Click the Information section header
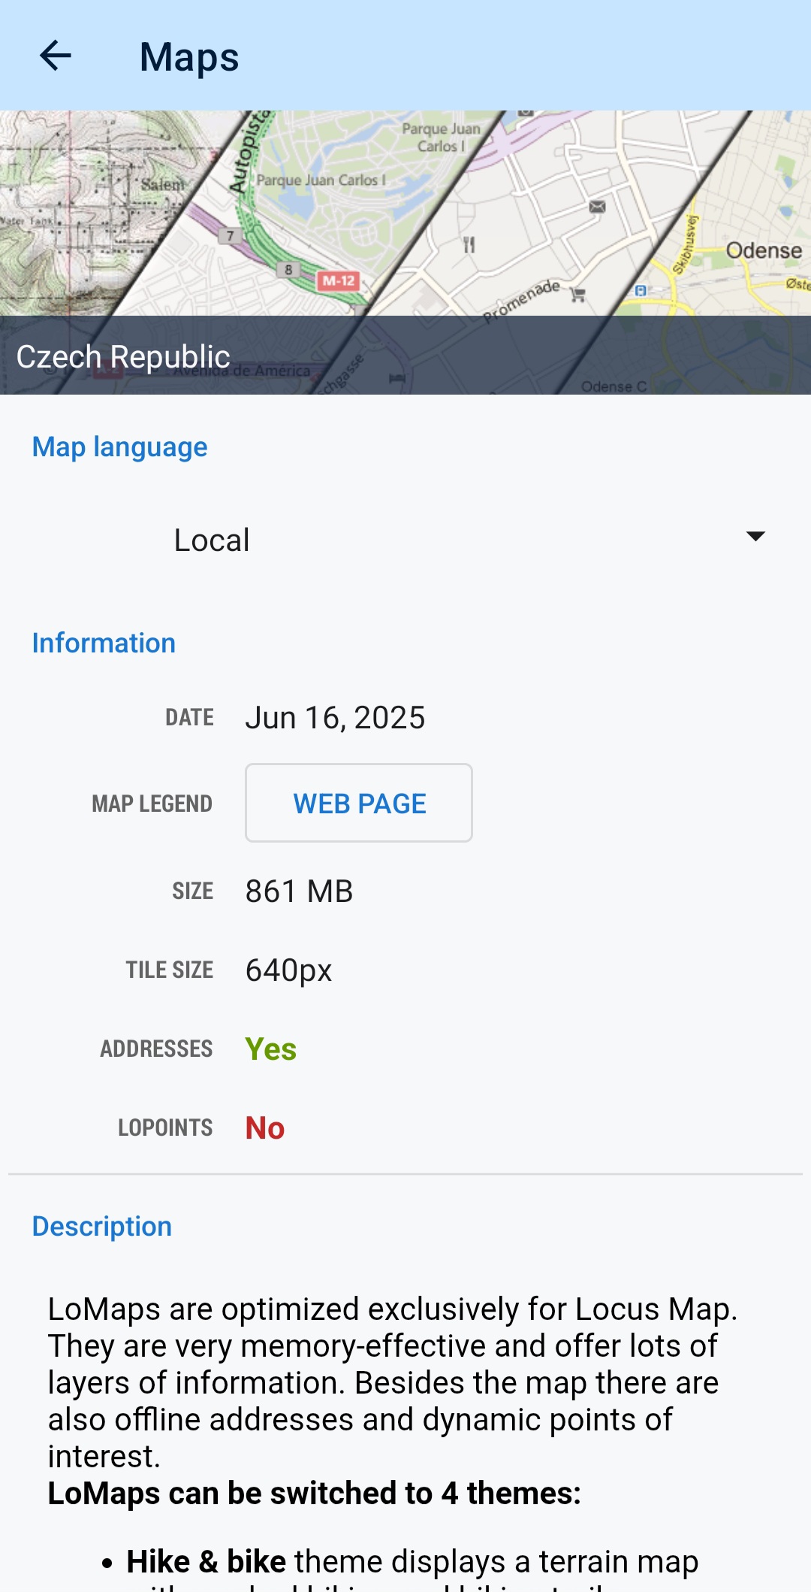The width and height of the screenshot is (811, 1592). coord(104,643)
